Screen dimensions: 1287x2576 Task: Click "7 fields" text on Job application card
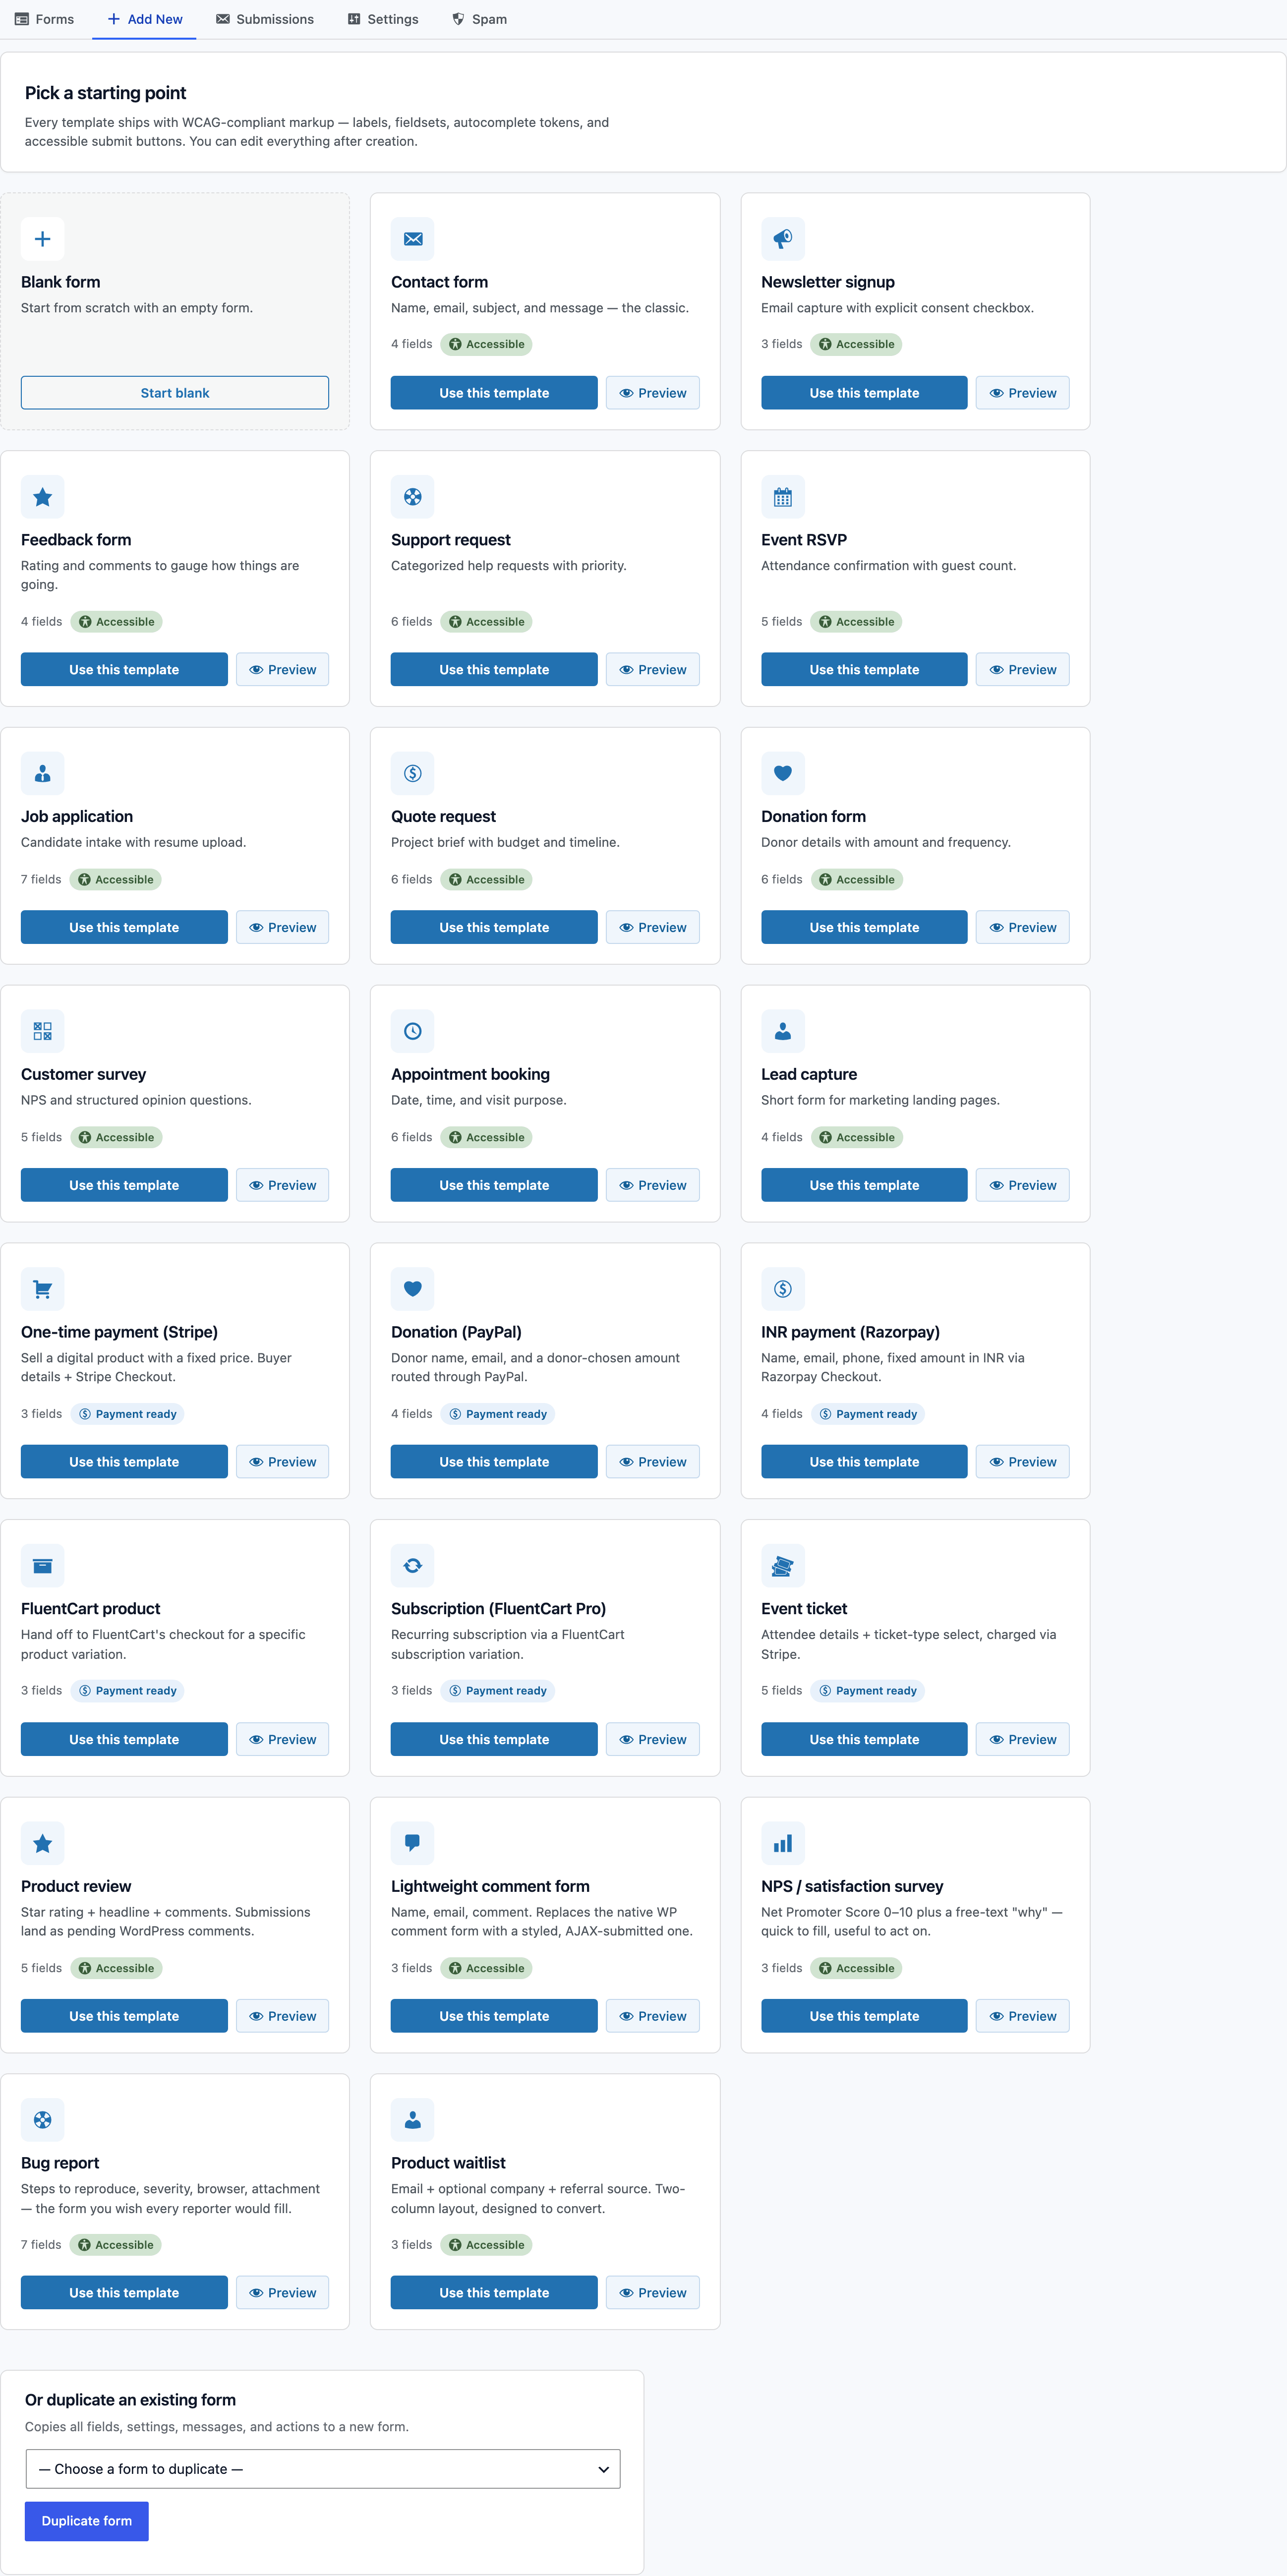(41, 880)
